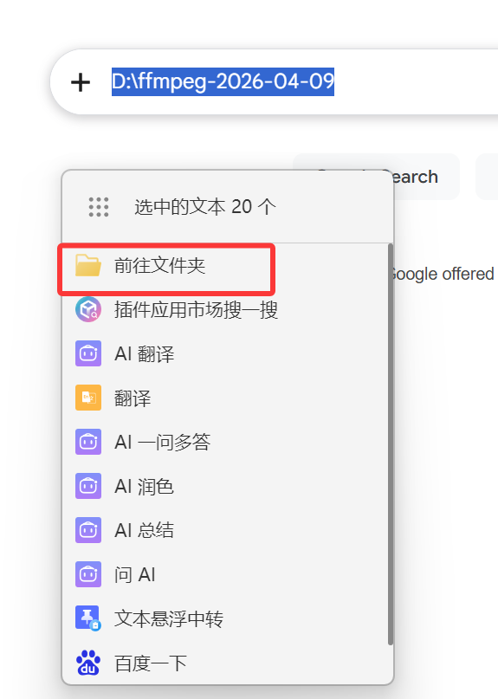Choose 文本悬浮中转 from the menu

pyautogui.click(x=225, y=618)
